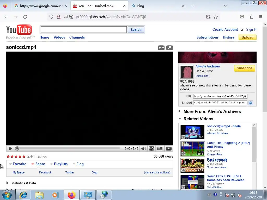
Task: Switch player to small screen mode
Action: pos(160,148)
